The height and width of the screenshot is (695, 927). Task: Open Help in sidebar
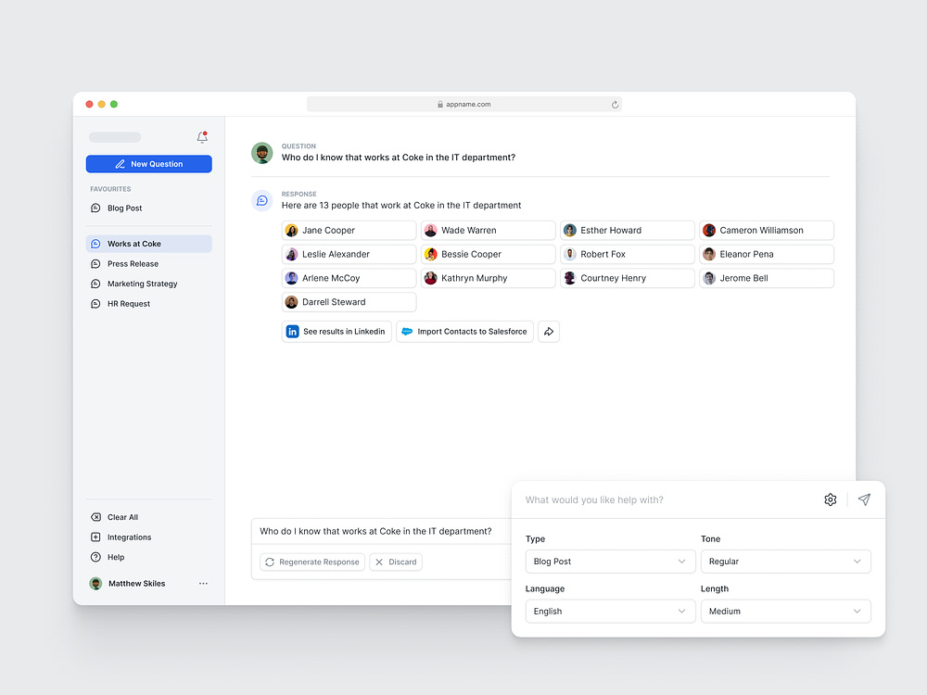point(149,557)
